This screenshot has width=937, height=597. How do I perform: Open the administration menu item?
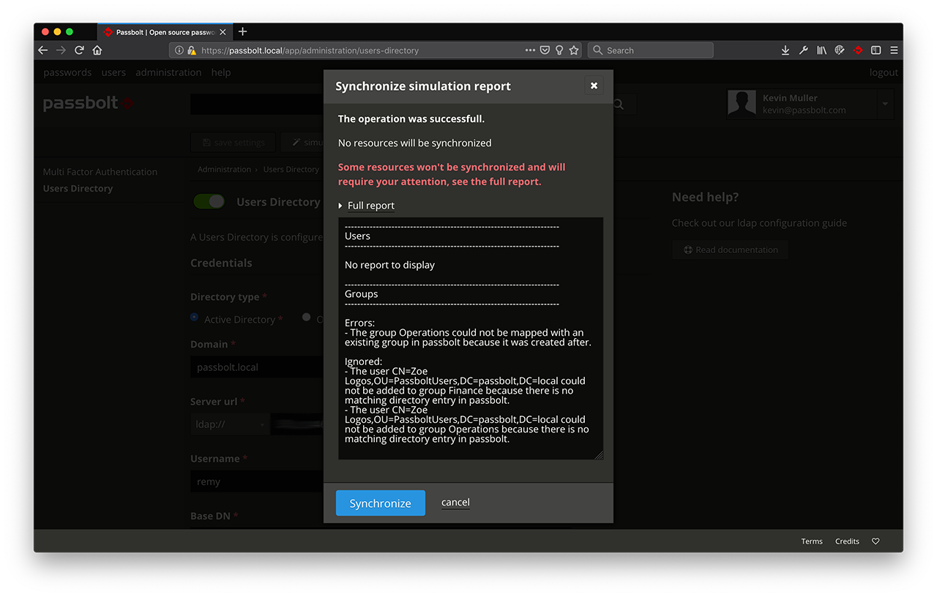point(168,72)
